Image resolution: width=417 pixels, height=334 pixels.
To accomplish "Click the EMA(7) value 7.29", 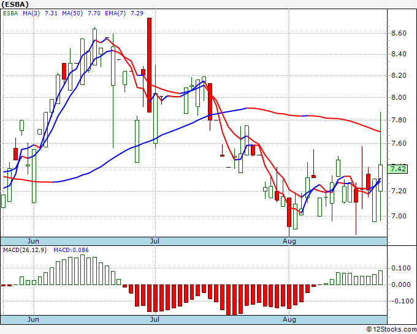I will (137, 13).
